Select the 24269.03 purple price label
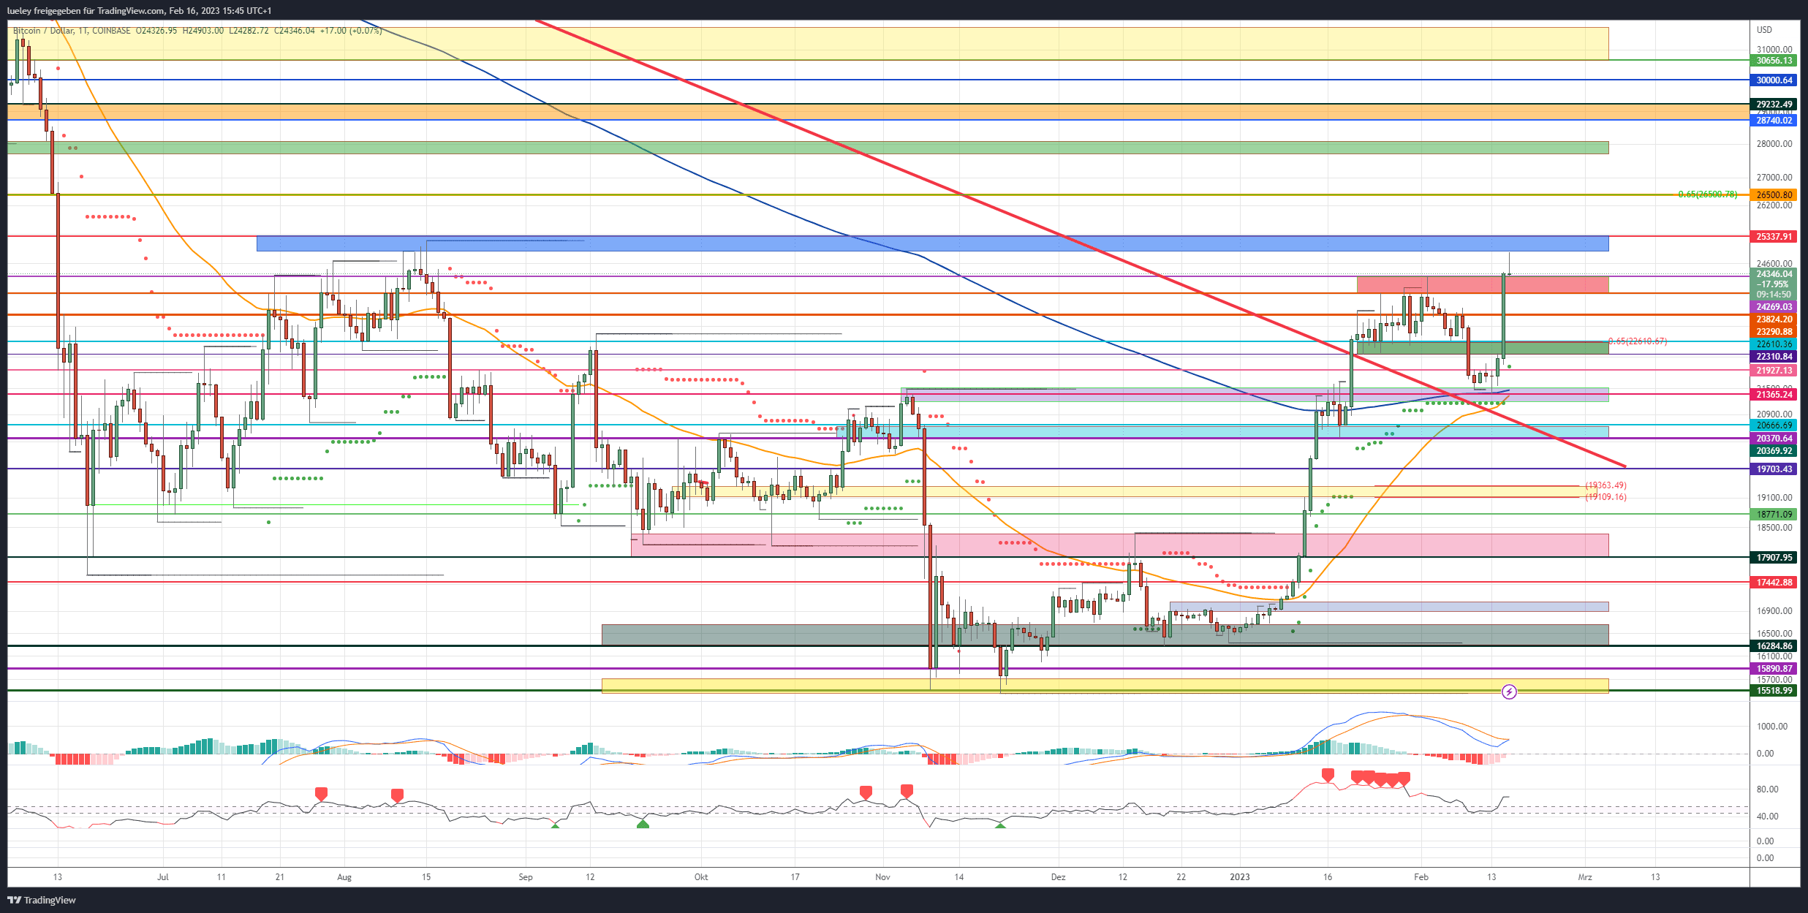 coord(1772,307)
